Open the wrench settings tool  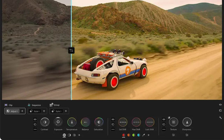(220, 118)
